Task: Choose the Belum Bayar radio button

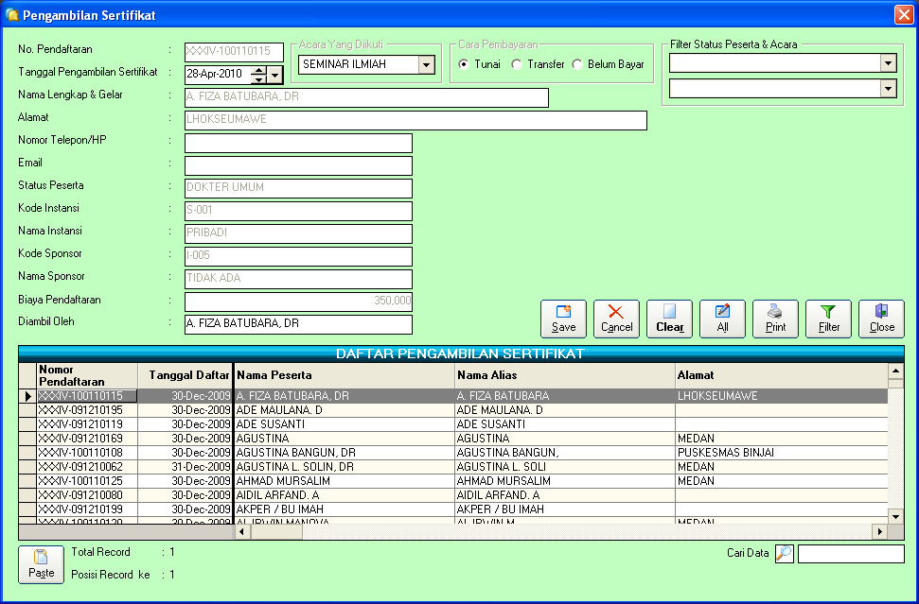Action: (577, 64)
